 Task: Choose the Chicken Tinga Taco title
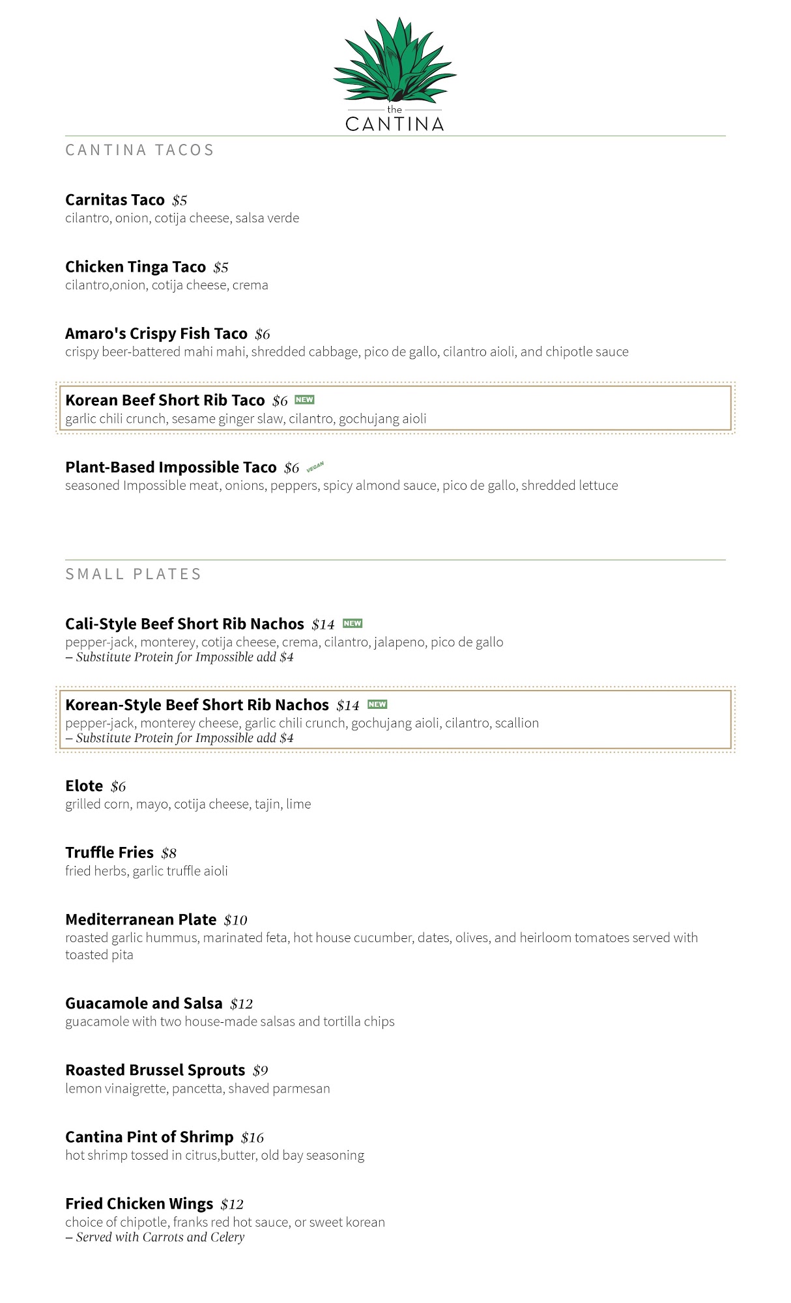[x=136, y=267]
